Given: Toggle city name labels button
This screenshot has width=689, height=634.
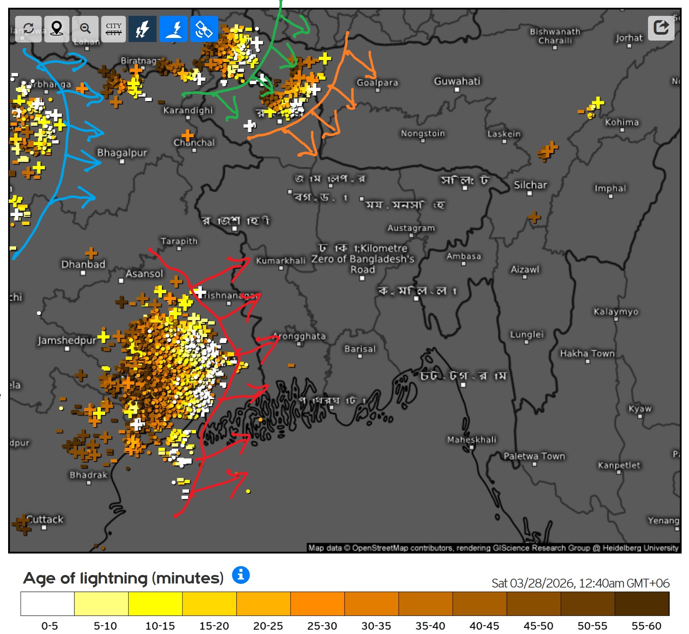Looking at the screenshot, I should coord(113,29).
